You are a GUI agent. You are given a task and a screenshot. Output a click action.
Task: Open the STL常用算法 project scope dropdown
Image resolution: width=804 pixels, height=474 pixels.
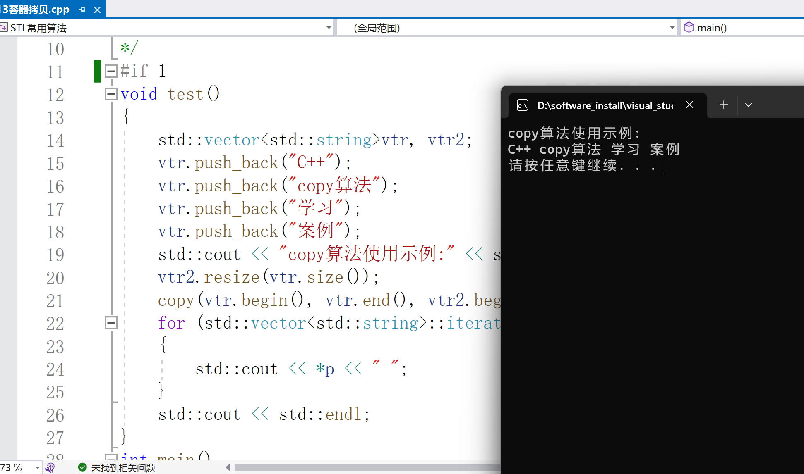pyautogui.click(x=329, y=28)
